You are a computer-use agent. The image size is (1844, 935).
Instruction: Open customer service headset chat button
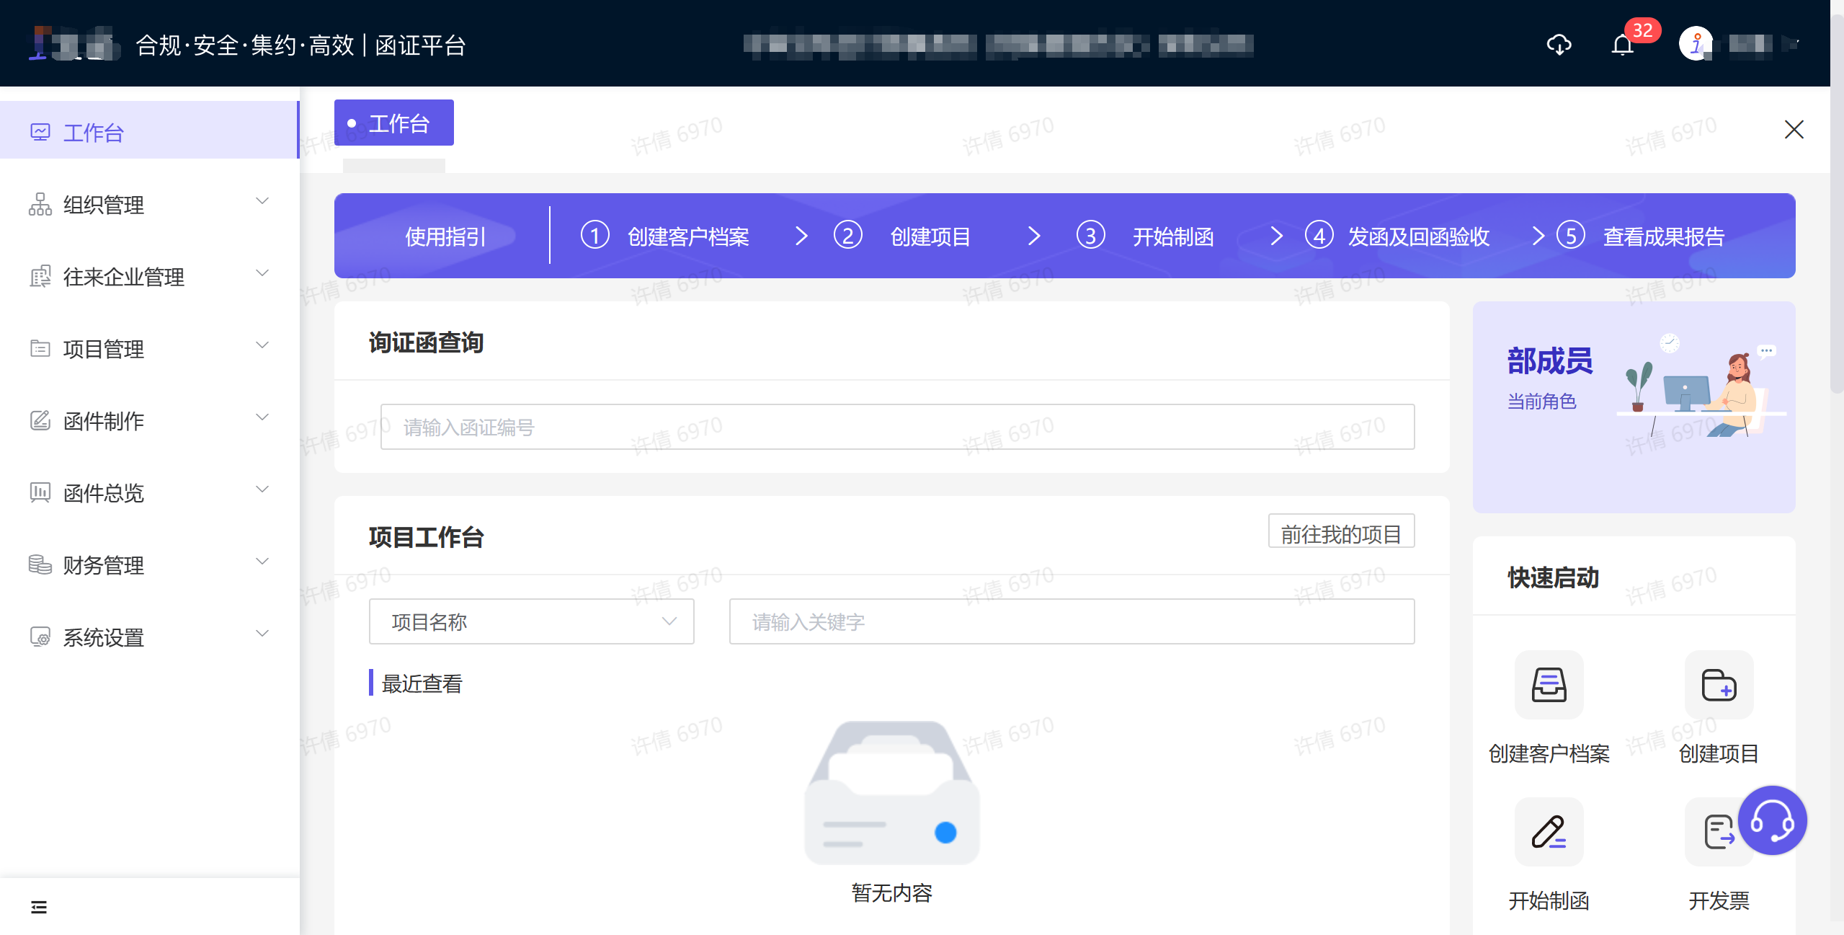[1772, 820]
